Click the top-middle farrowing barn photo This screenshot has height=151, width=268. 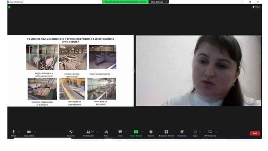[73, 57]
